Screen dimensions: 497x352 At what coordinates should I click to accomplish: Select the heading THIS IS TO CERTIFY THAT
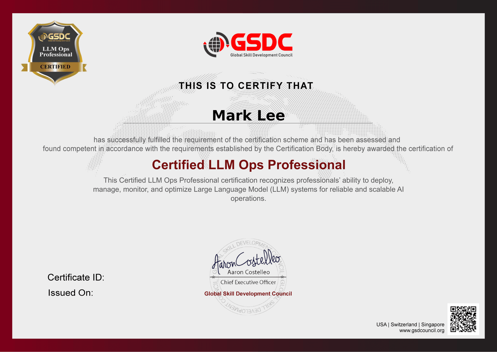[x=246, y=86]
